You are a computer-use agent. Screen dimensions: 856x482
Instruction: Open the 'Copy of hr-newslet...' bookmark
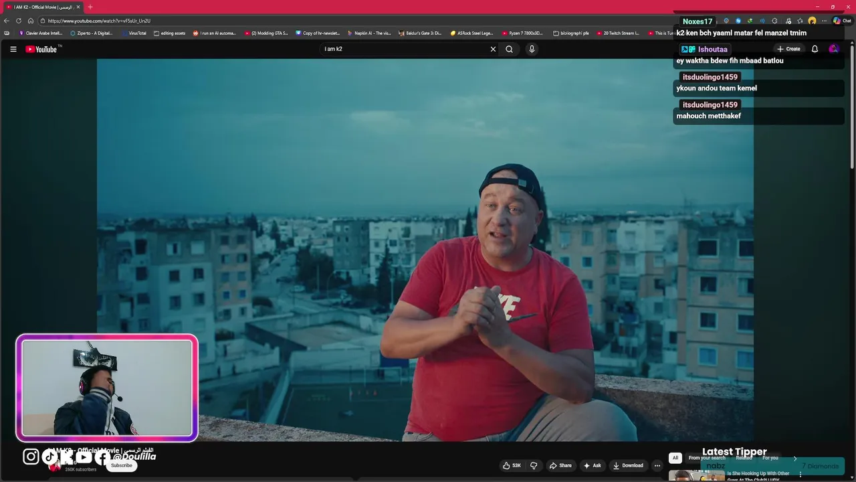point(318,33)
